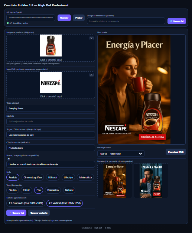Screen dimensions: 192x233
Task: Click the 'API Key válida y activa' status text
Action: click(19, 23)
